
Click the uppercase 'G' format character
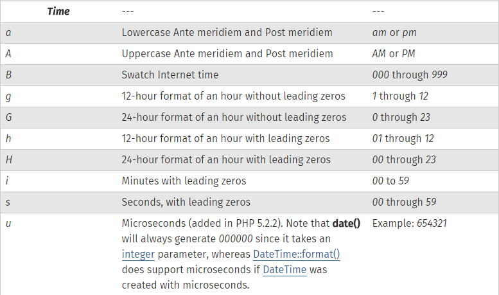[8, 117]
